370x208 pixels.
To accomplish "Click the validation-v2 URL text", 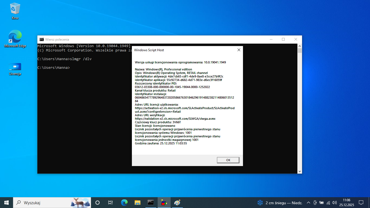I will (x=175, y=119).
